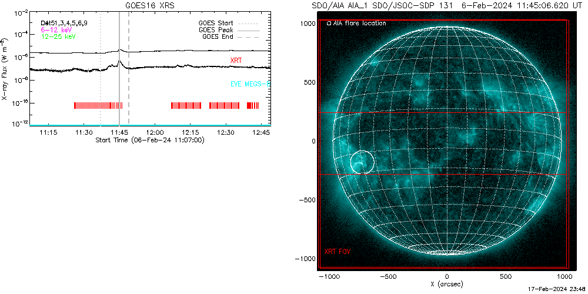Click the cyan EVE MEGS-B baseline bar
Screen dimensions: 588x294
[x=150, y=125]
